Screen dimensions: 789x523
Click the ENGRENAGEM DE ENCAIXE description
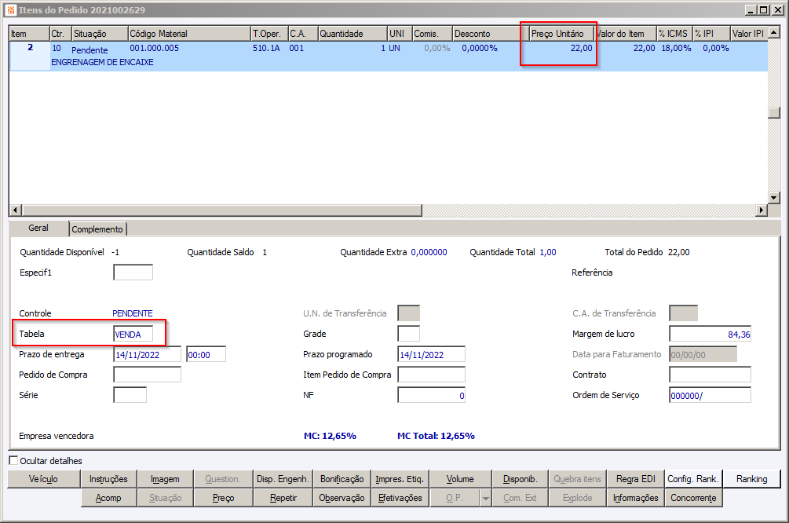(x=102, y=62)
